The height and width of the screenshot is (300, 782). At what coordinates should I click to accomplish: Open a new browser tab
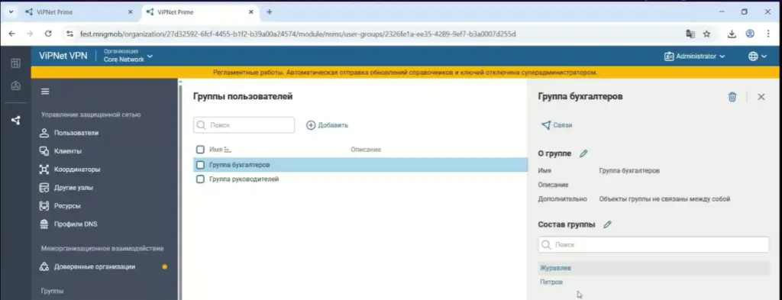click(x=270, y=12)
